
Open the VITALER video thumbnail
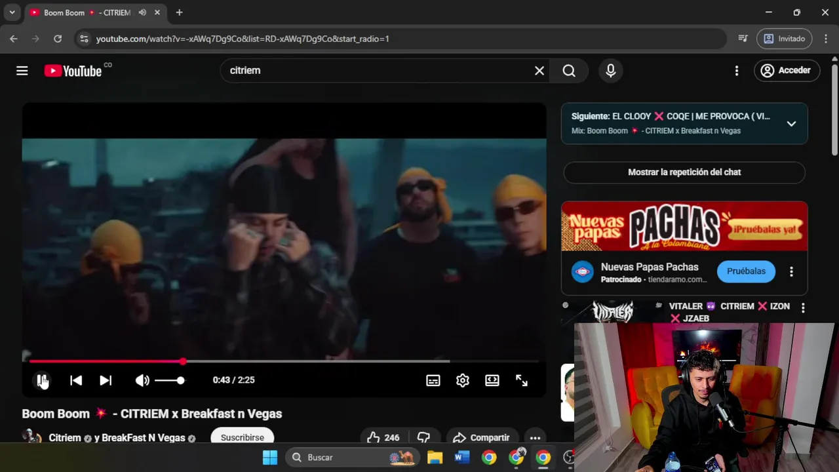coord(613,313)
